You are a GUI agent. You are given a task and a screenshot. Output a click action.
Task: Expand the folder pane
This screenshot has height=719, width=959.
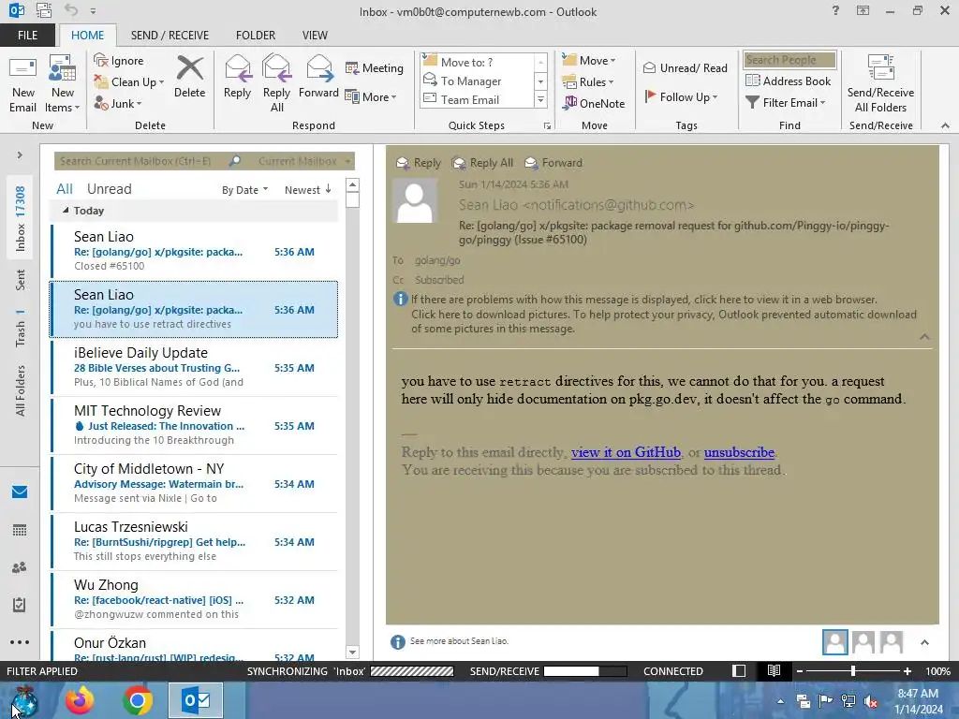[20, 155]
